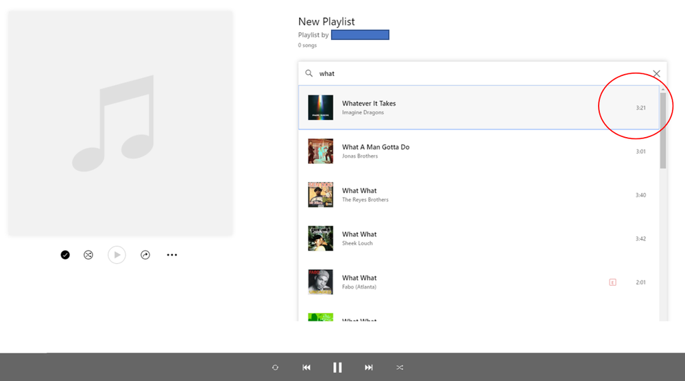Skip to next track in player bar
Image resolution: width=685 pixels, height=381 pixels.
click(x=369, y=368)
